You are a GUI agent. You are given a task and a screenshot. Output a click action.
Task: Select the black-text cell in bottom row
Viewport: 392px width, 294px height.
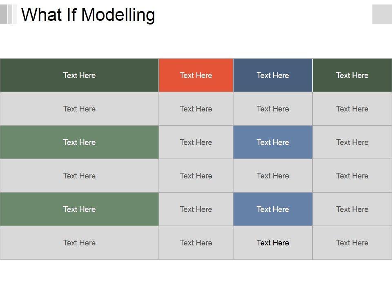(x=273, y=243)
